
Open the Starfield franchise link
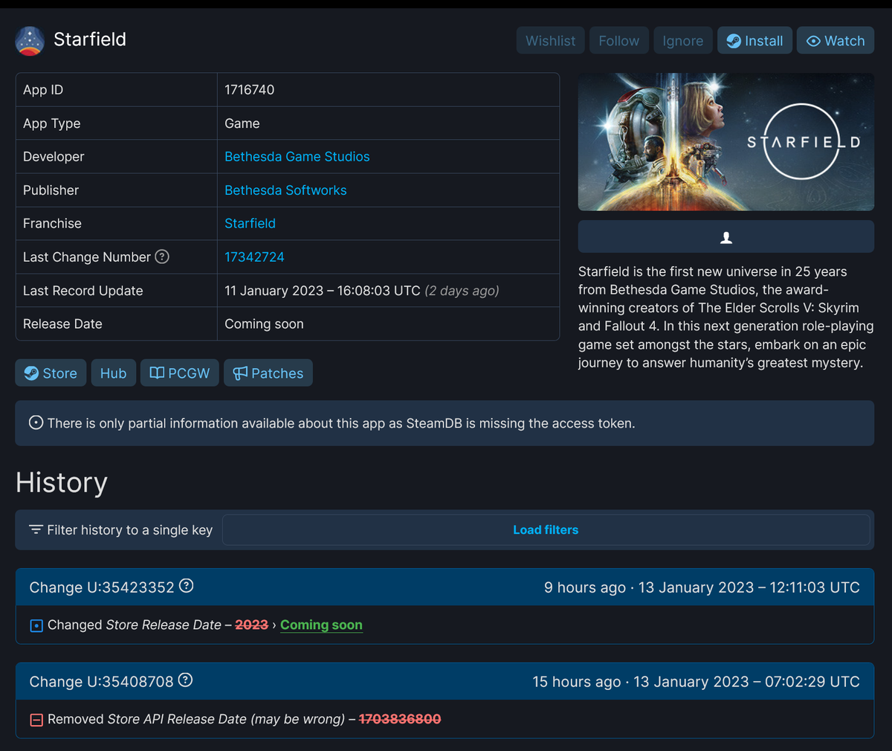click(x=250, y=224)
